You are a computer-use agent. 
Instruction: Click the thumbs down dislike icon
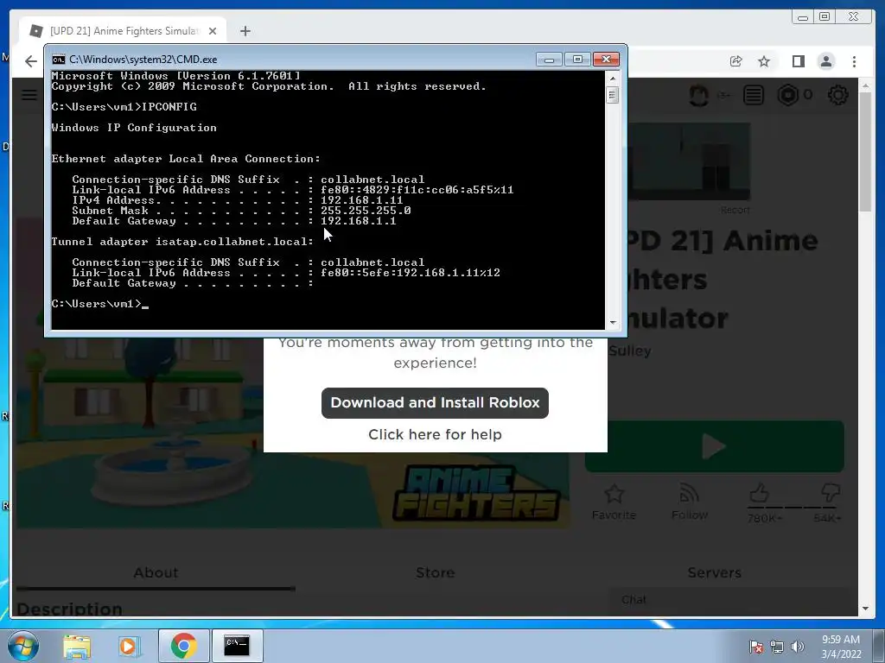click(x=831, y=493)
